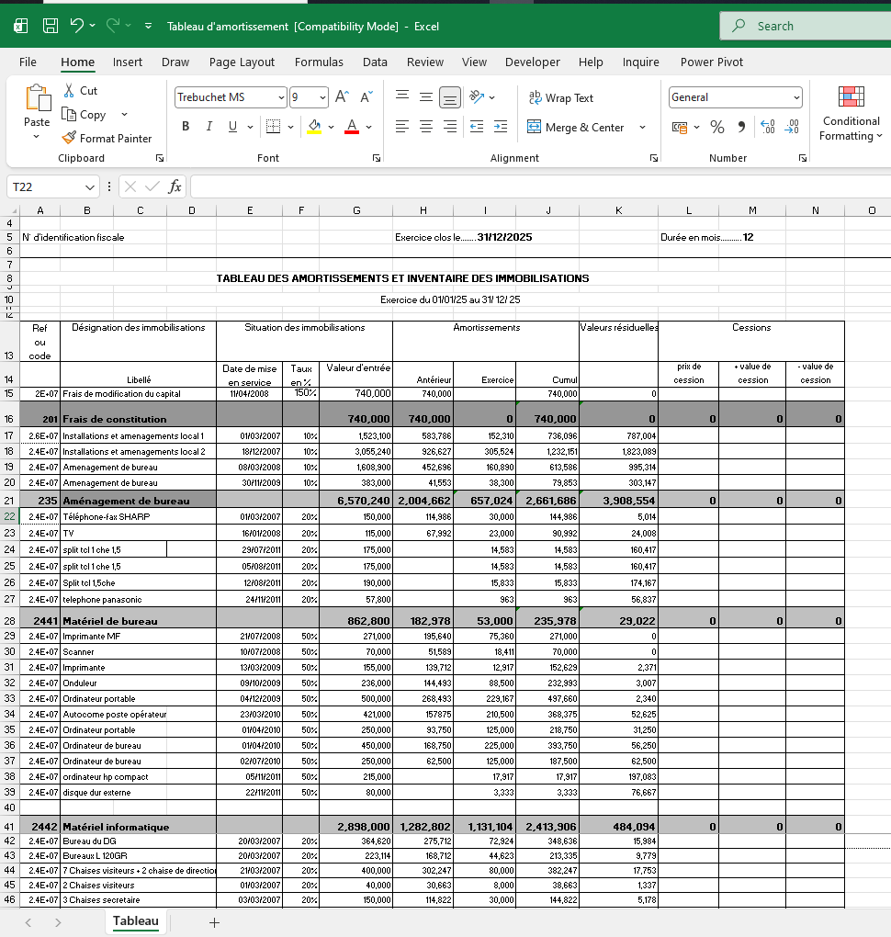The image size is (891, 937).
Task: Click the Paste clipboard icon
Action: tap(37, 98)
